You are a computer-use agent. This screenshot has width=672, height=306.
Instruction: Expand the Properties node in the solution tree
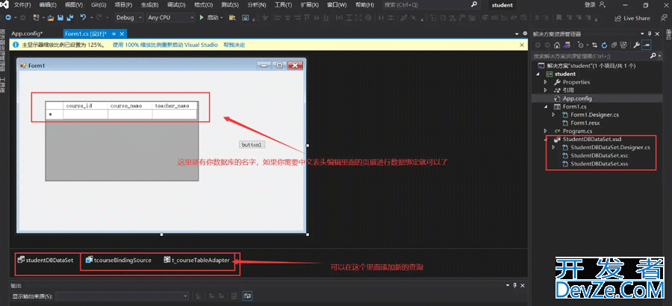point(545,82)
